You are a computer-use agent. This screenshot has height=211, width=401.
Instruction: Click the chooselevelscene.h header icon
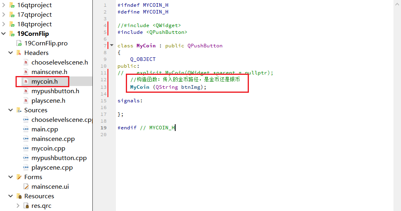(x=26, y=63)
